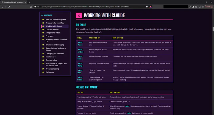This screenshot has height=115, width=214.
Task: Open Your claude.ai Project and synced files
Action: pos(56,64)
